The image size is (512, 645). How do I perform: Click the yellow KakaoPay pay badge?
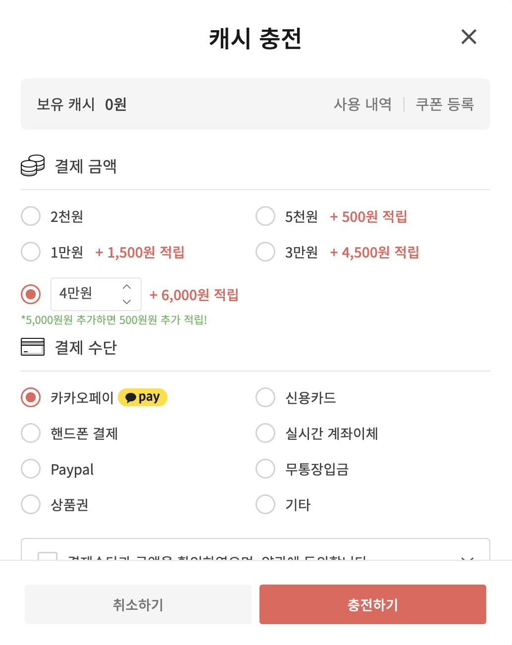tap(143, 397)
